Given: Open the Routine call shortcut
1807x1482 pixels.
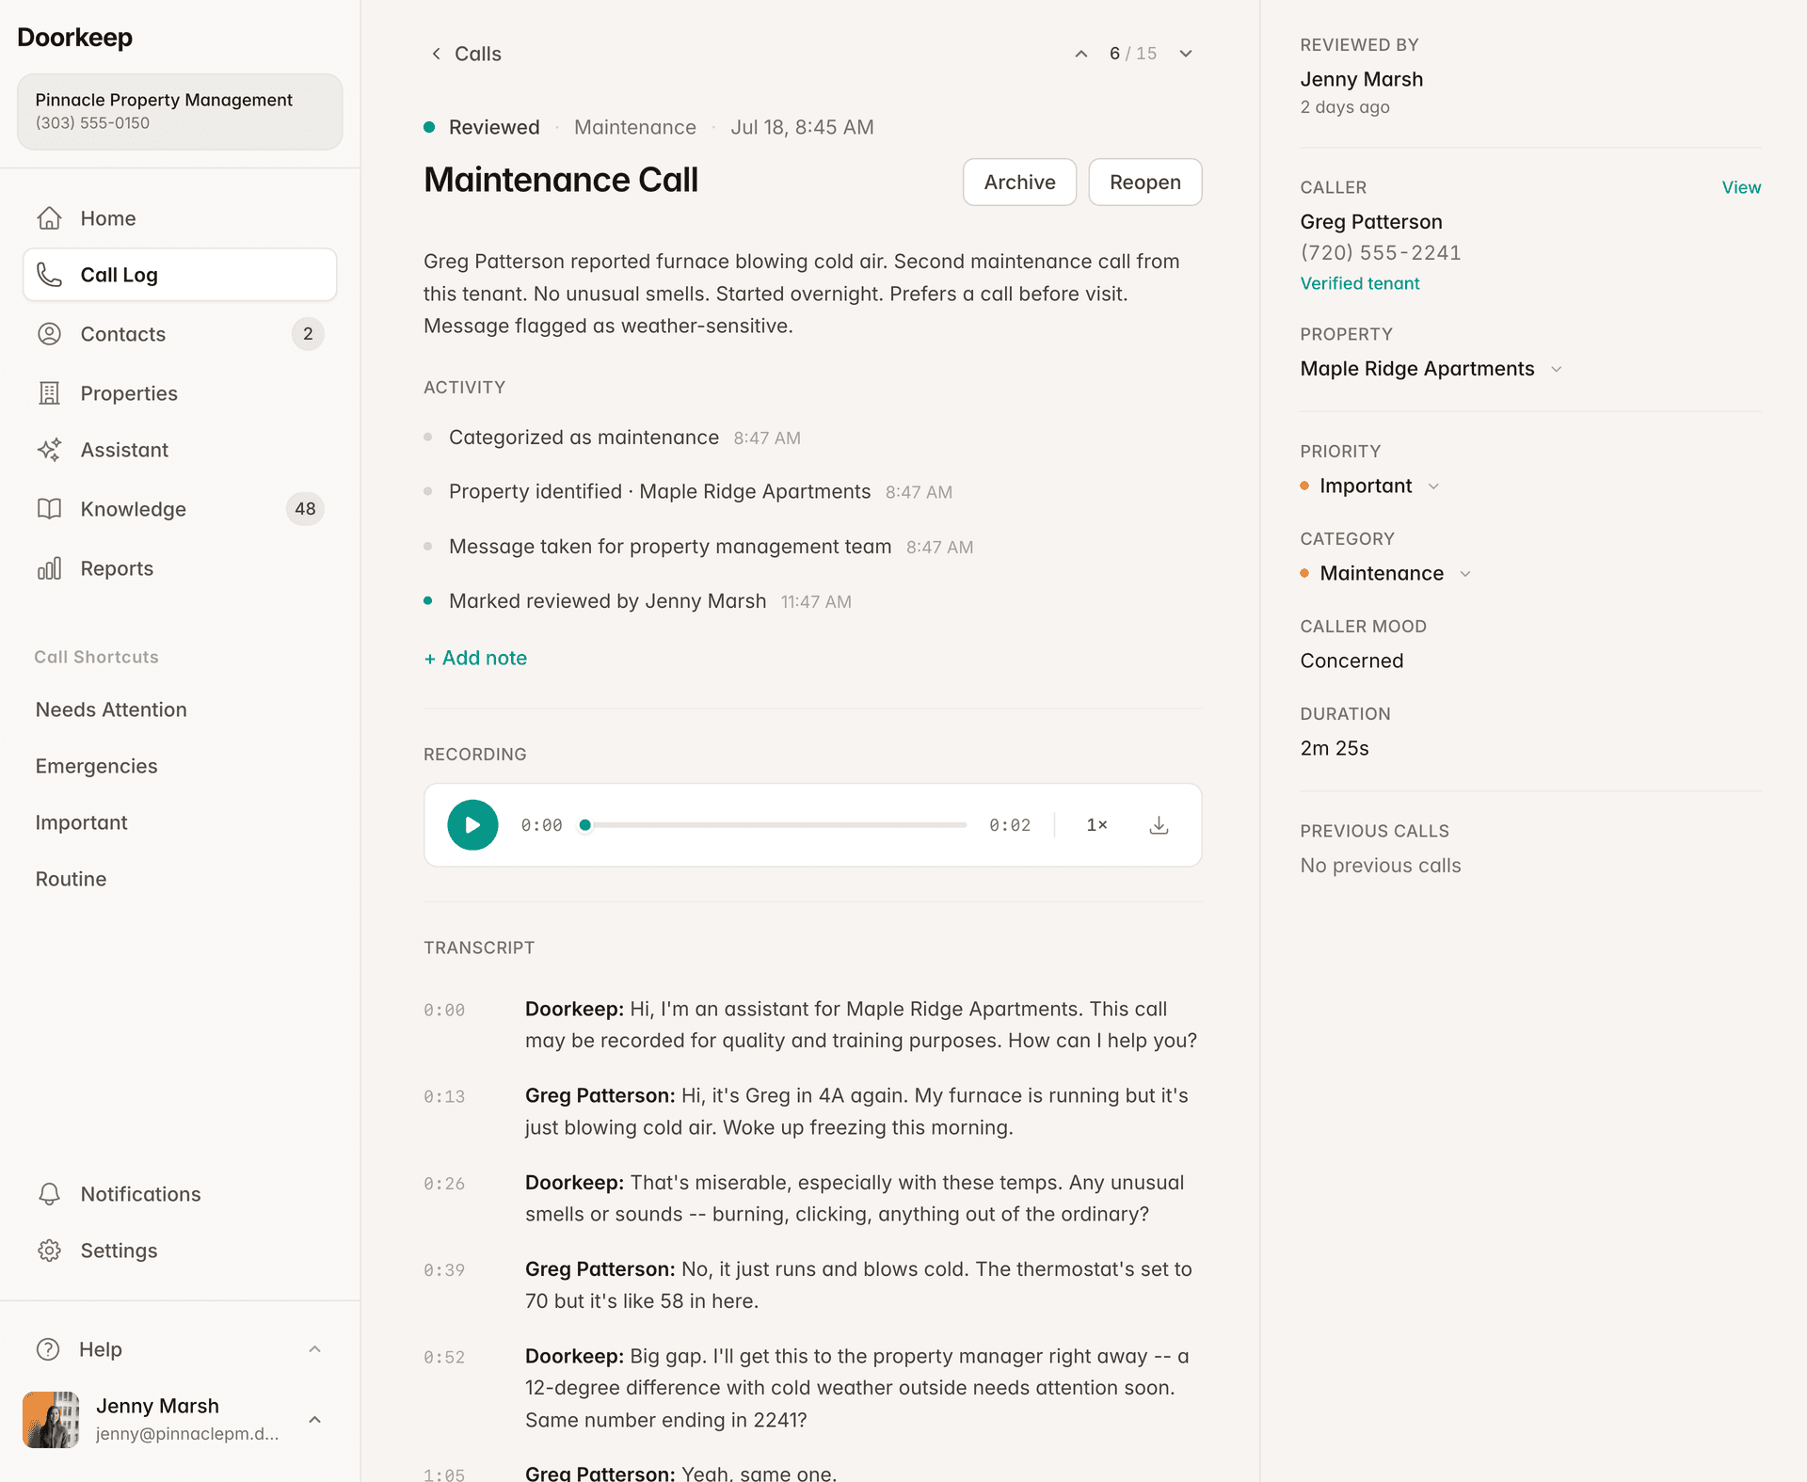Looking at the screenshot, I should point(71,879).
